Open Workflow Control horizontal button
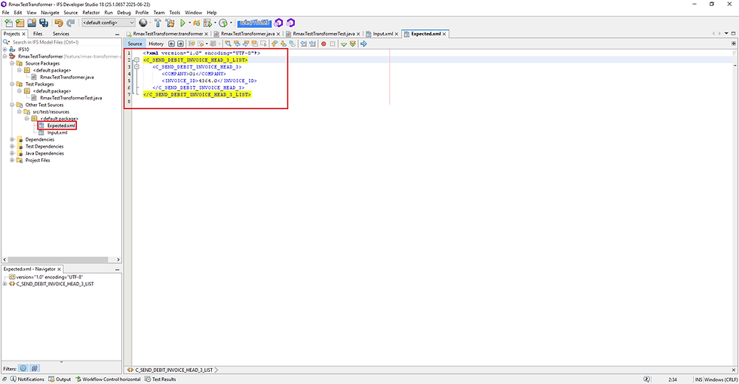 (x=108, y=379)
